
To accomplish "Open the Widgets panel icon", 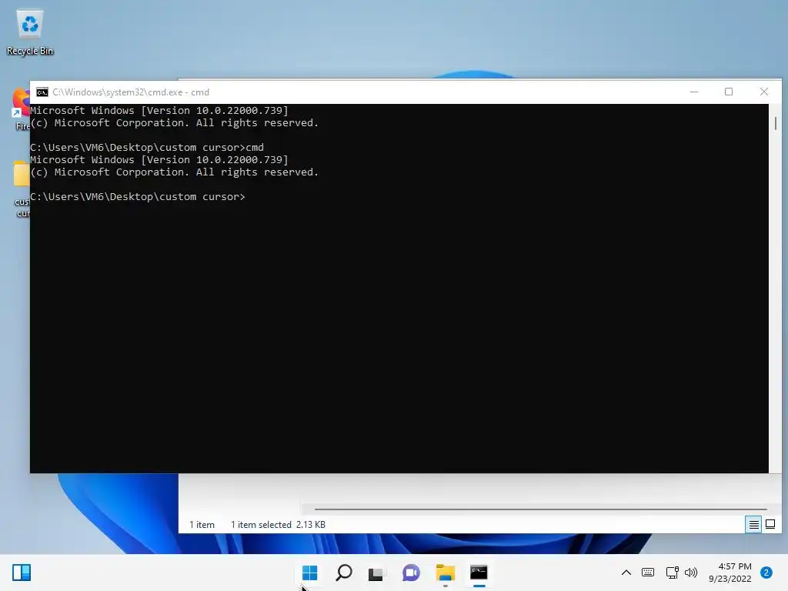I will [22, 573].
